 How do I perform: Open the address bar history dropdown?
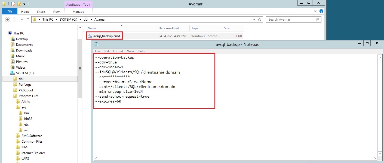[x=254, y=20]
